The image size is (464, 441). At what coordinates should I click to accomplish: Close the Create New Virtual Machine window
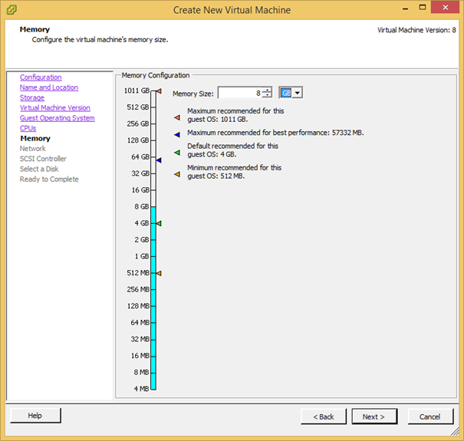(x=445, y=8)
